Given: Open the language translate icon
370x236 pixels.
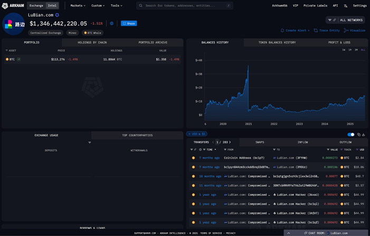Looking at the screenshot, I should [346, 6].
